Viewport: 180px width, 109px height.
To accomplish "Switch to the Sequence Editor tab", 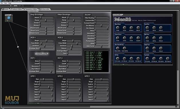I will click(31, 9).
